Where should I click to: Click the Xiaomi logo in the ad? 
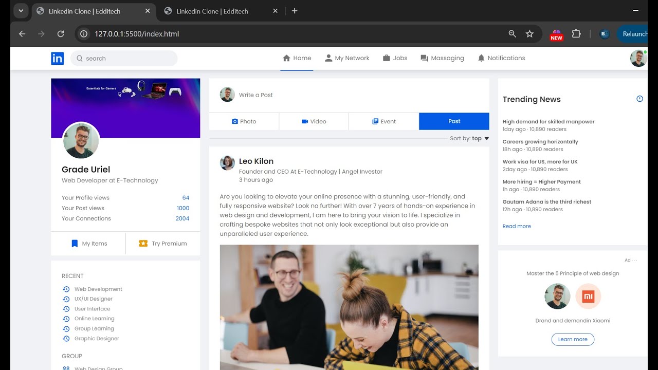[x=588, y=297]
